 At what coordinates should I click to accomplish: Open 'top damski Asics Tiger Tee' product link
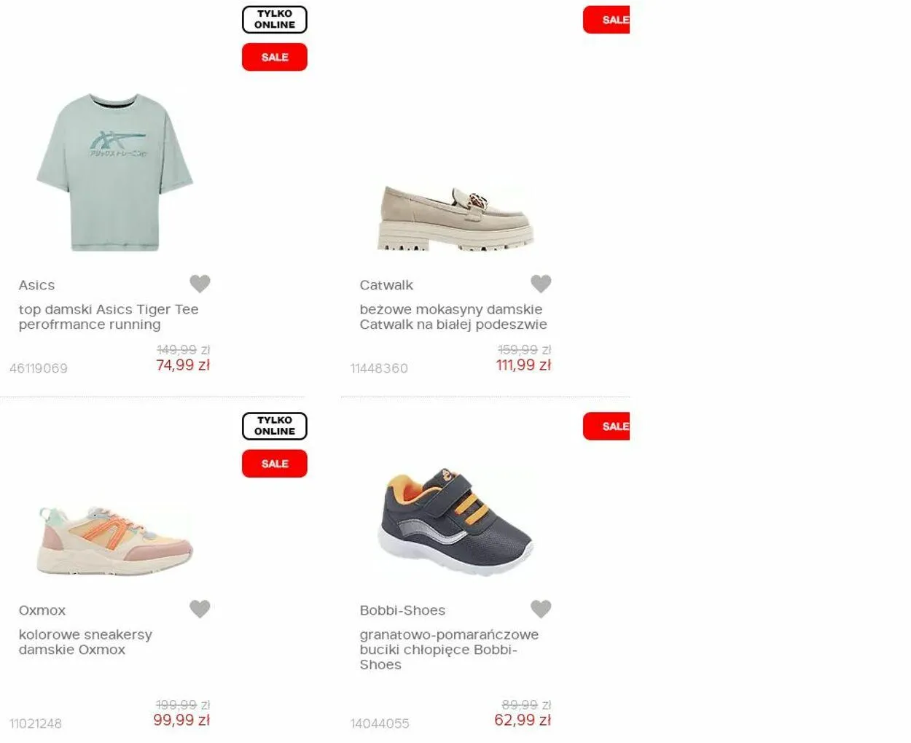(109, 317)
